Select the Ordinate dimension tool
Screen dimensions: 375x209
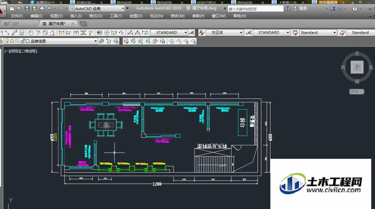[x=22, y=33]
